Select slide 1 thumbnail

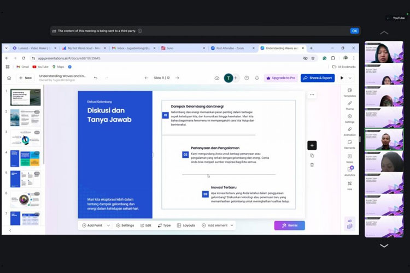coord(25,97)
